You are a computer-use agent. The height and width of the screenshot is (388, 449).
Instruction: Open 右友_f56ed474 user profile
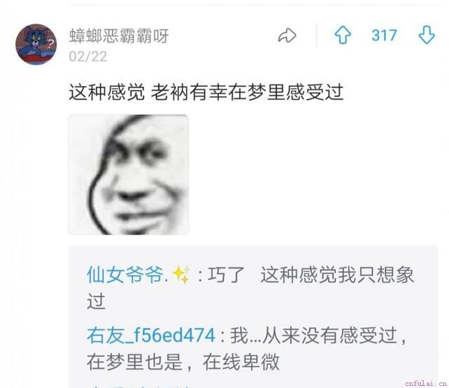(x=151, y=335)
